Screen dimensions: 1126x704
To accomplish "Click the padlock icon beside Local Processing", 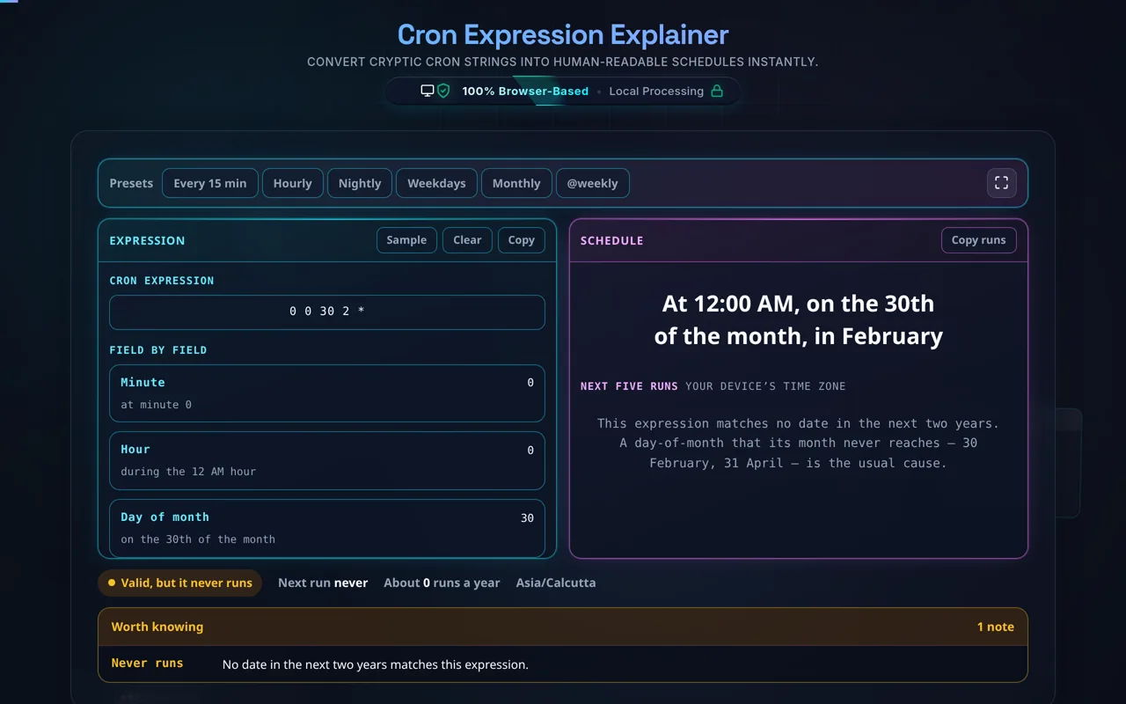I will [717, 92].
